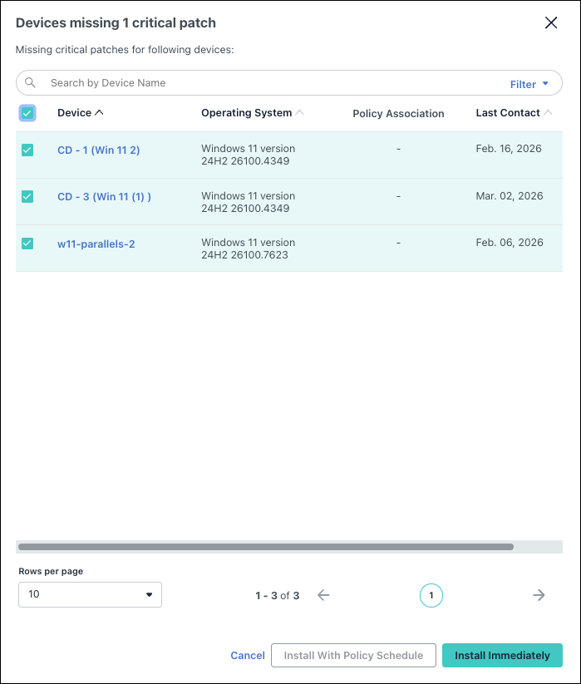Screen dimensions: 581x684
Task: Toggle the select-all devices checkbox
Action: [27, 113]
